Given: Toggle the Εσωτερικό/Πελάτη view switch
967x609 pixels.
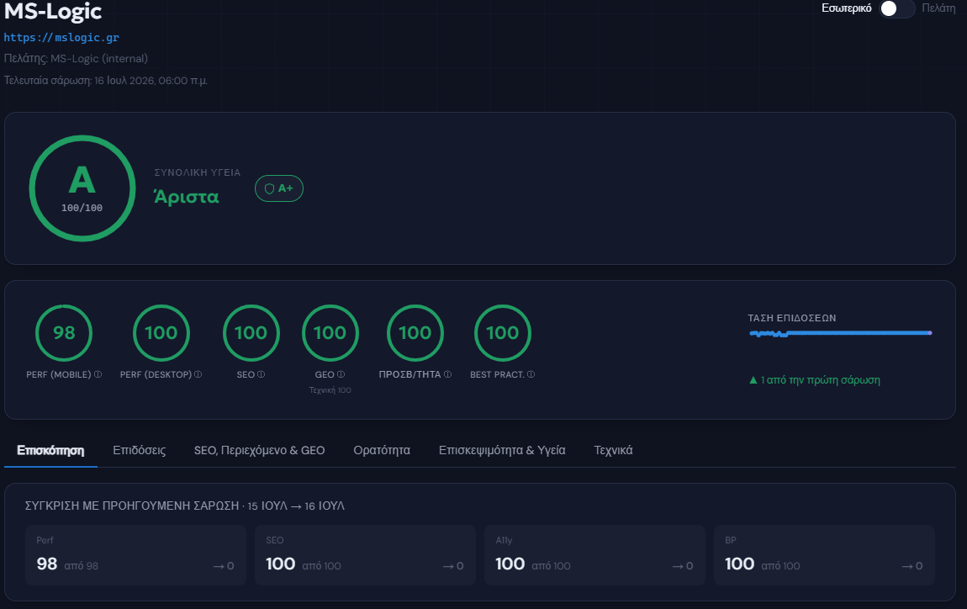Looking at the screenshot, I should coord(896,8).
